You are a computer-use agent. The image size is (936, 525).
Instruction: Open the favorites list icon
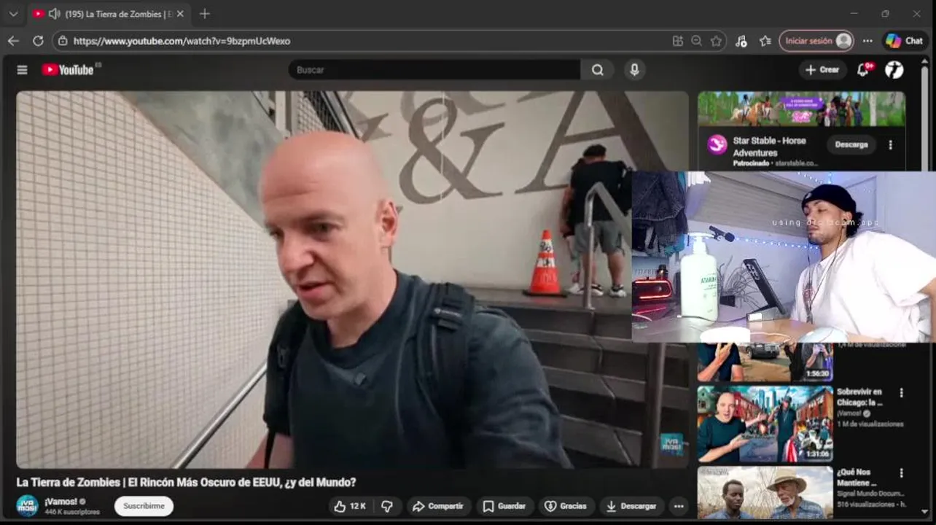click(765, 41)
